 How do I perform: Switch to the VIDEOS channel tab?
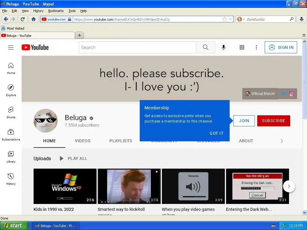click(83, 141)
